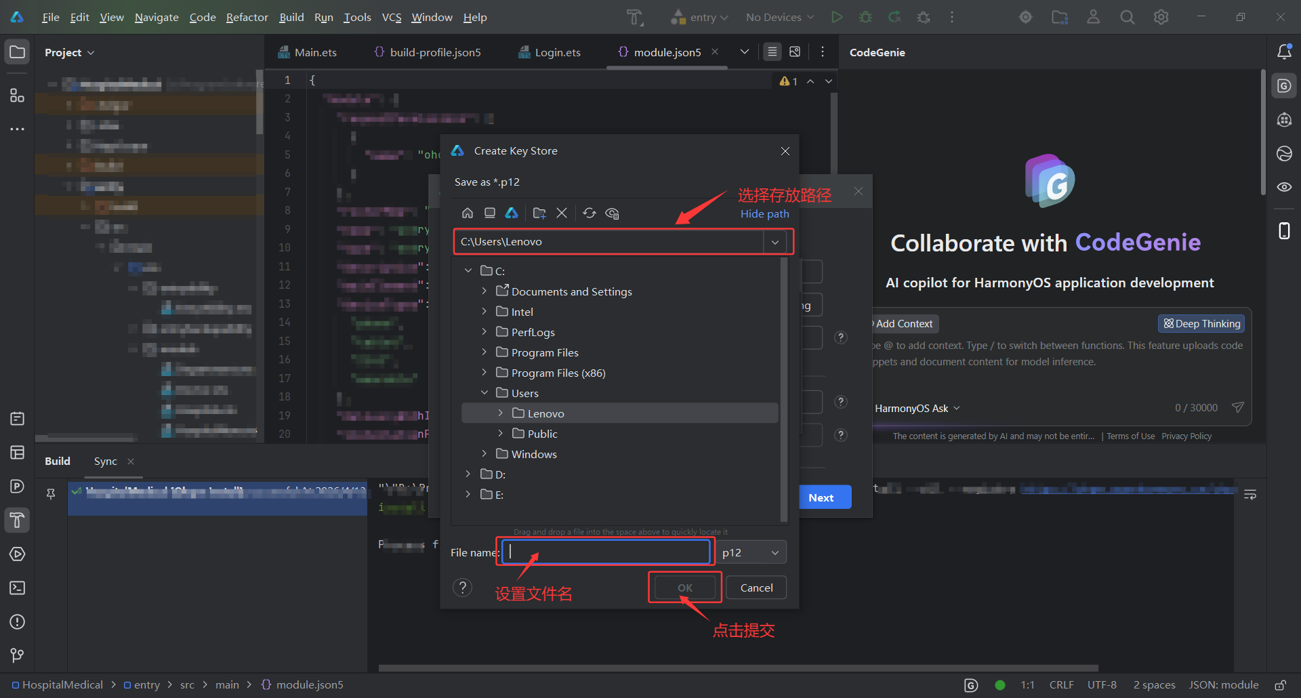Image resolution: width=1301 pixels, height=698 pixels.
Task: Click the Debug bug icon in toolbar
Action: pyautogui.click(x=865, y=17)
